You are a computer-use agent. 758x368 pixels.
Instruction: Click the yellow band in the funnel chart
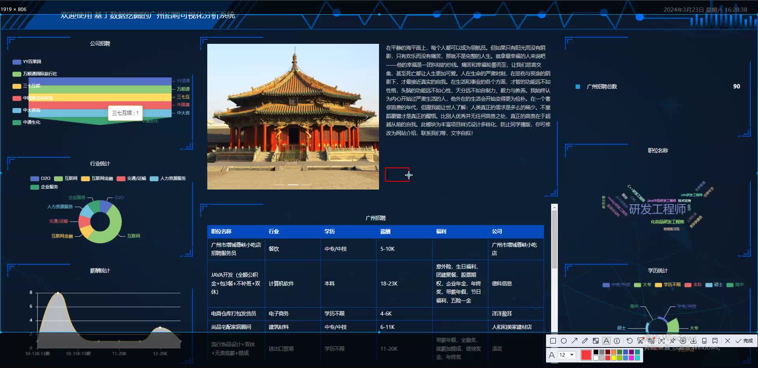pos(100,97)
